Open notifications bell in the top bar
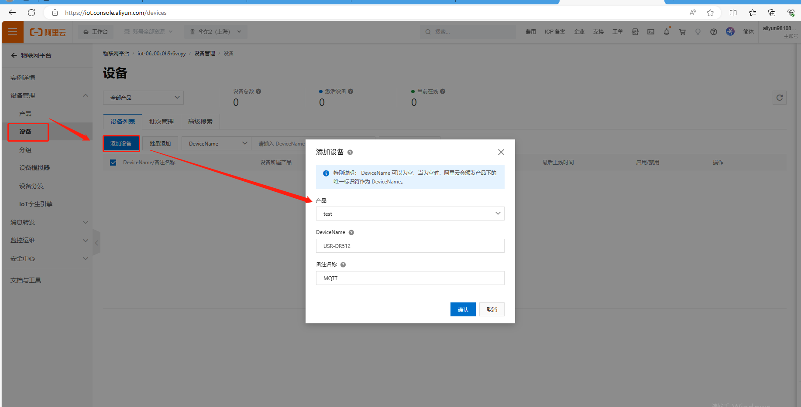Screen dimensions: 801x407 pyautogui.click(x=667, y=32)
